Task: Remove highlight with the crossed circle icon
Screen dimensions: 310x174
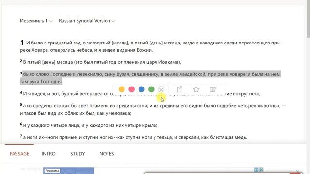Action: pyautogui.click(x=161, y=89)
